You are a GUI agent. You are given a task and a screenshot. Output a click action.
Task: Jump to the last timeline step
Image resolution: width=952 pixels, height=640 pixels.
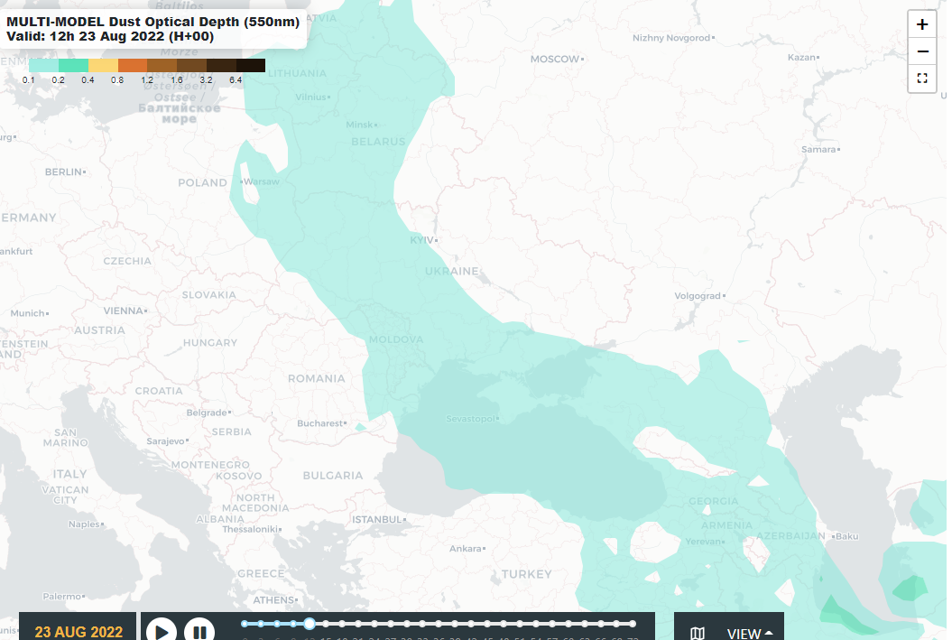tap(632, 624)
